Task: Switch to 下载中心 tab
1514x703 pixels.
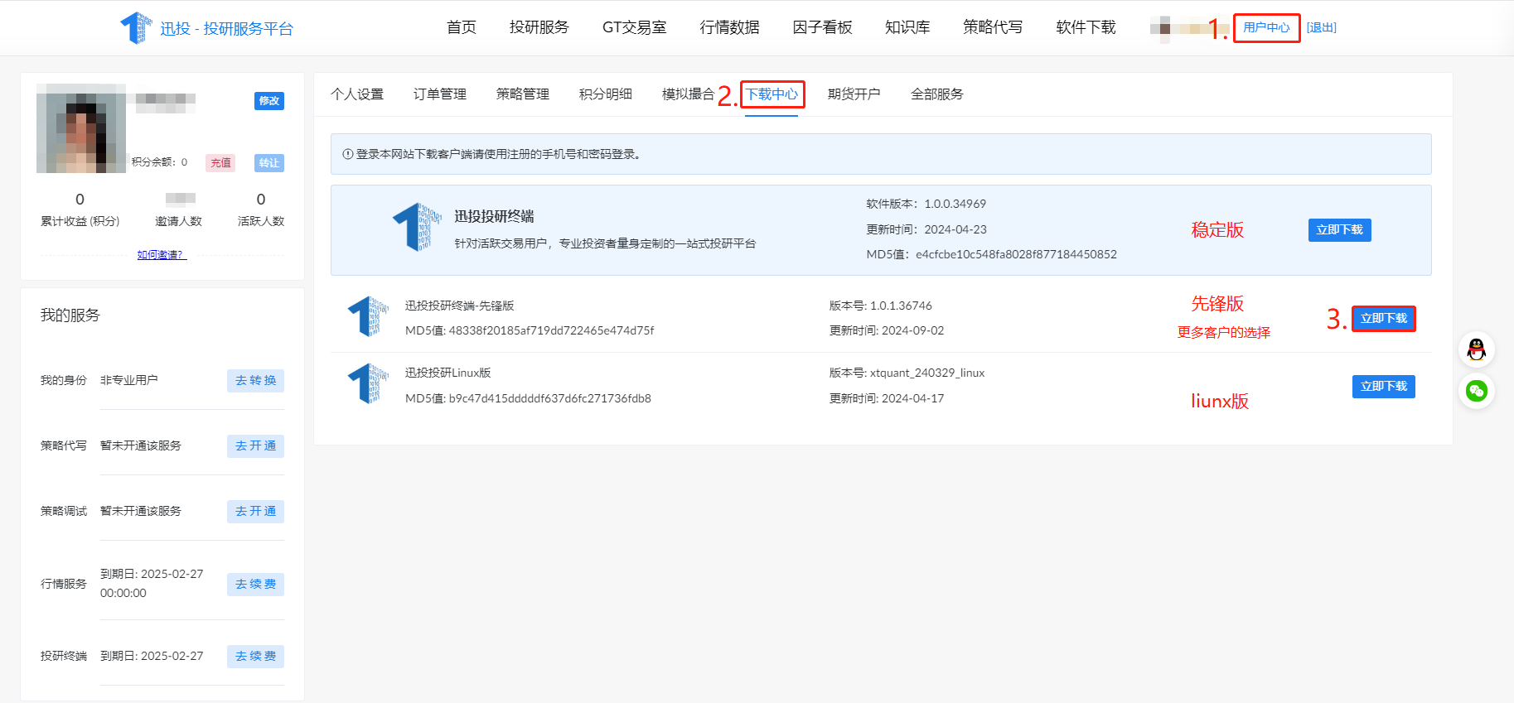Action: pyautogui.click(x=772, y=94)
